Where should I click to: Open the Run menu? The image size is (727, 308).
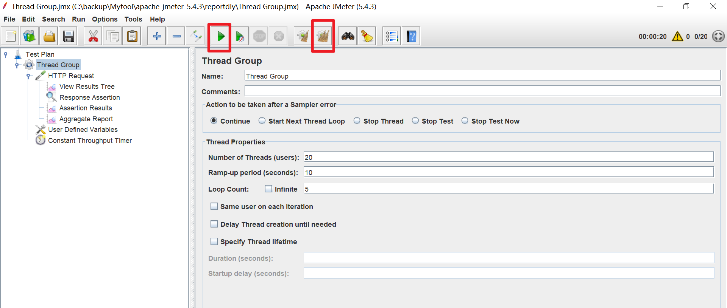coord(78,19)
